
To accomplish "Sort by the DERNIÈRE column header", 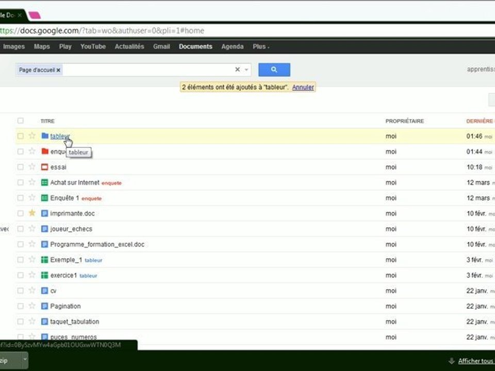I will click(480, 121).
